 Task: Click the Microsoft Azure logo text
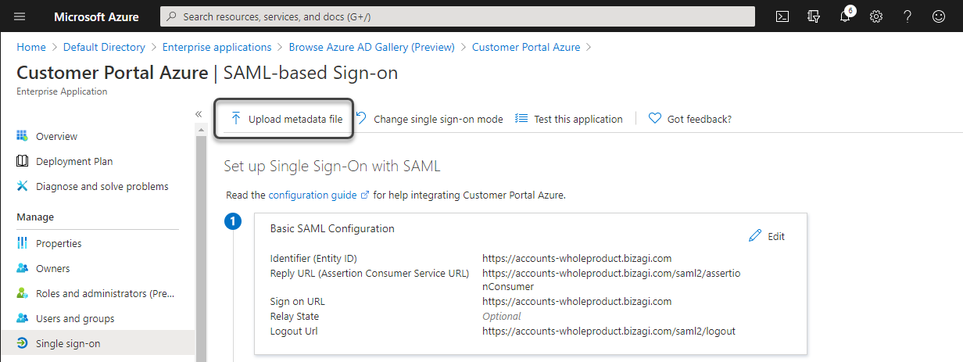coord(96,16)
